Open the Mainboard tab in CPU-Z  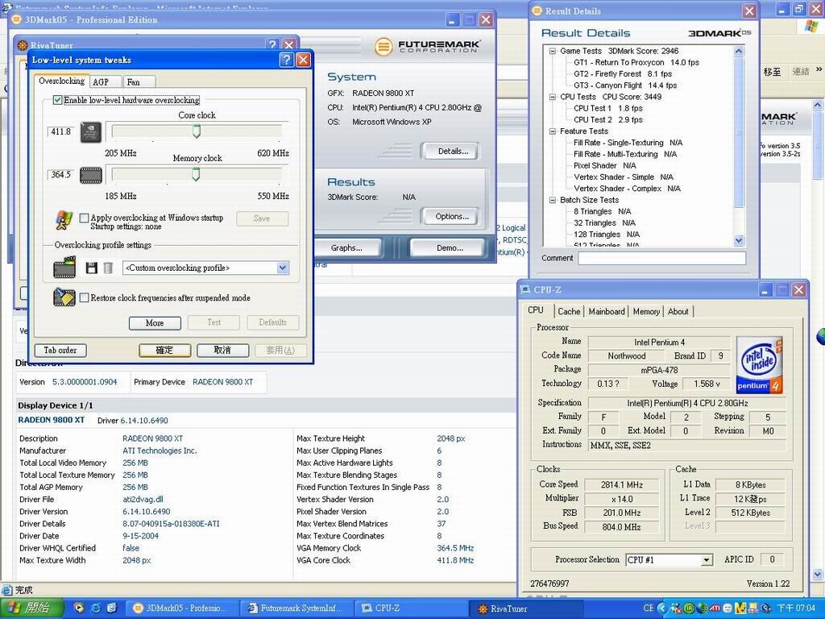coord(607,311)
